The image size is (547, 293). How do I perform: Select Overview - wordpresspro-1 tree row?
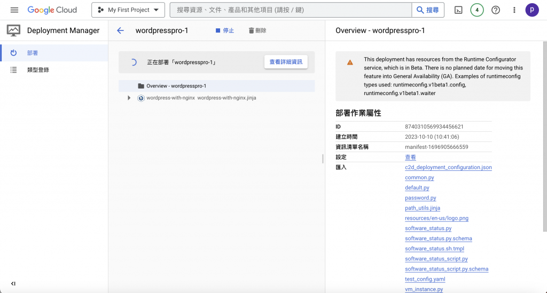[x=217, y=86]
